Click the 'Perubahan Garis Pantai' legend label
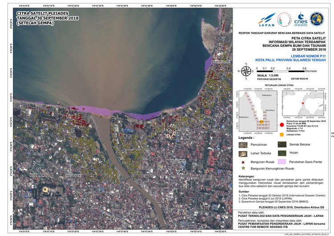Image resolution: width=334 pixels, height=236 pixels. click(x=305, y=162)
